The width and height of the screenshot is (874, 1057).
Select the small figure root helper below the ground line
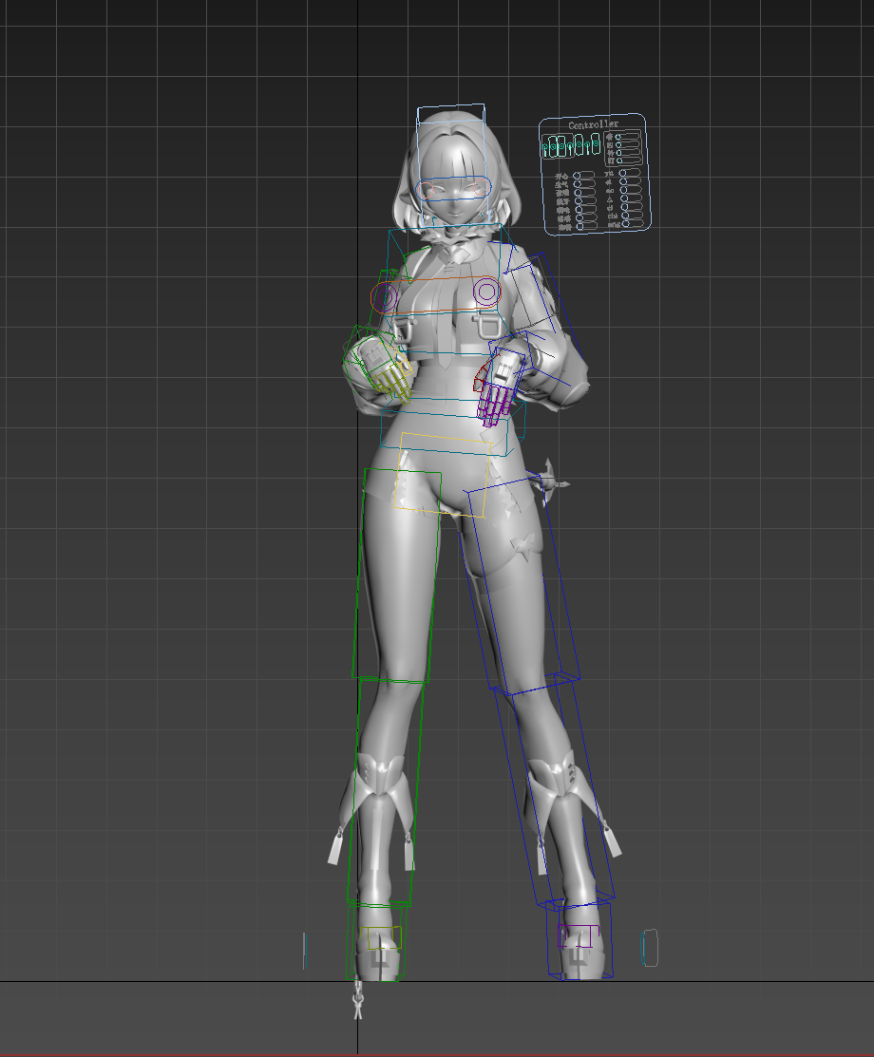357,1000
